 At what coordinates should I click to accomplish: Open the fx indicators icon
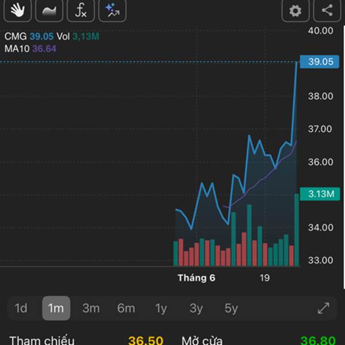click(x=80, y=10)
